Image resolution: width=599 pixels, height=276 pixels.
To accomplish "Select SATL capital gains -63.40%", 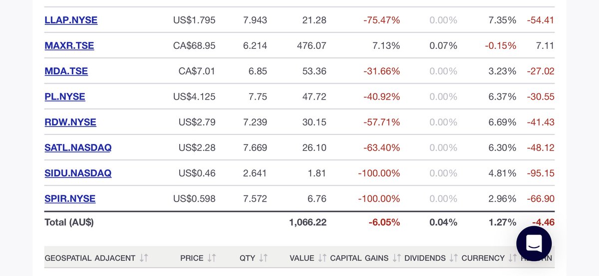I will (381, 148).
